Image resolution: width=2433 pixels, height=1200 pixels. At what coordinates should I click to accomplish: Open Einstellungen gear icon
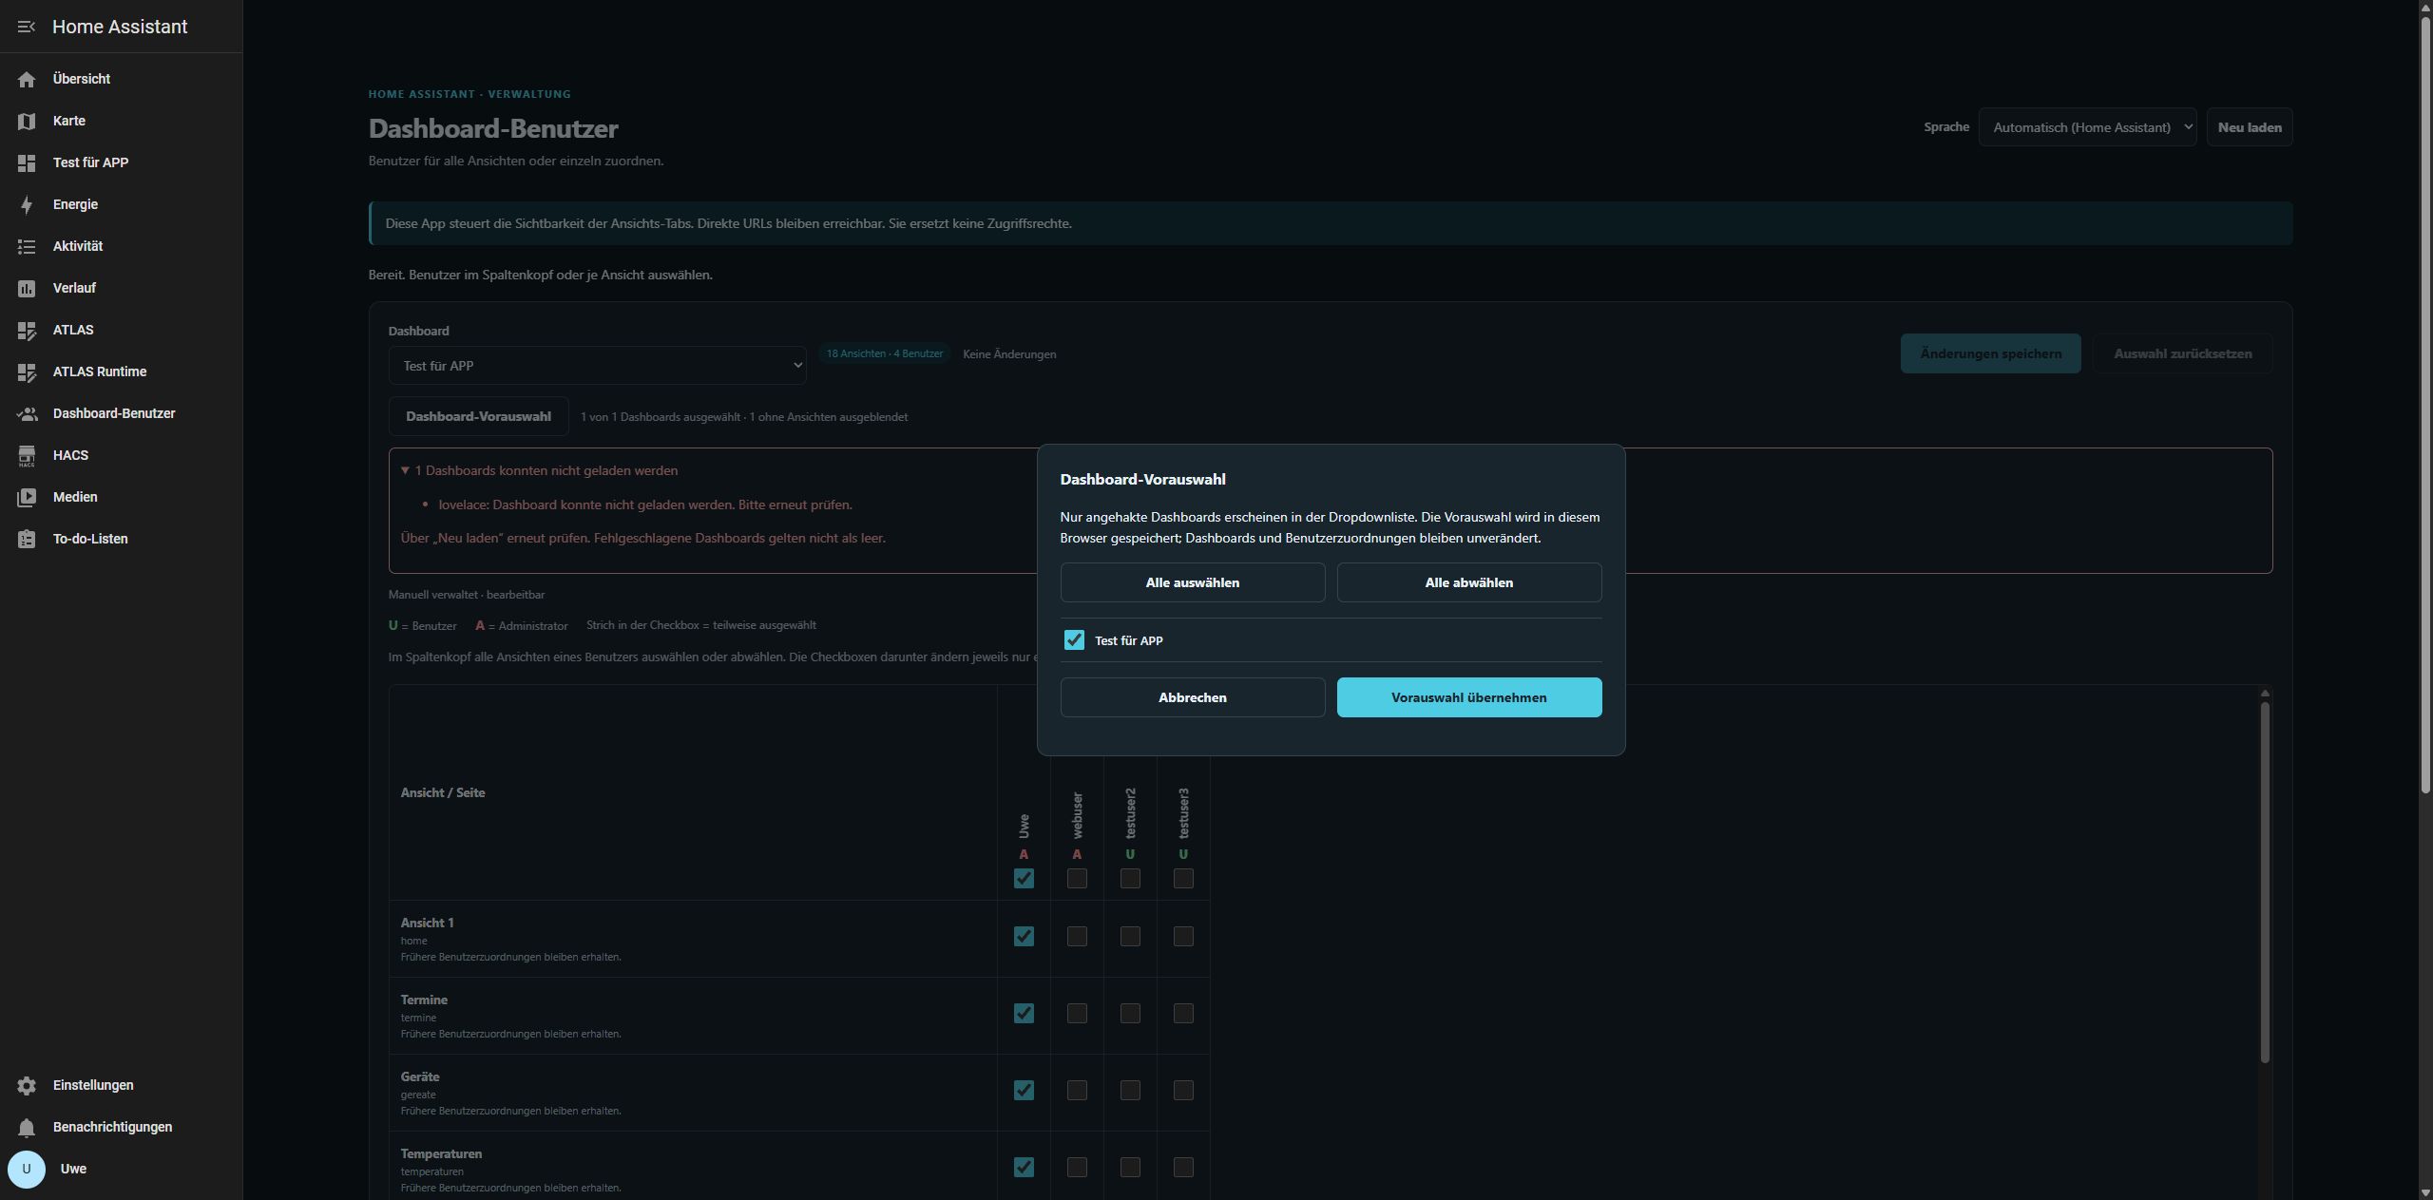coord(27,1085)
